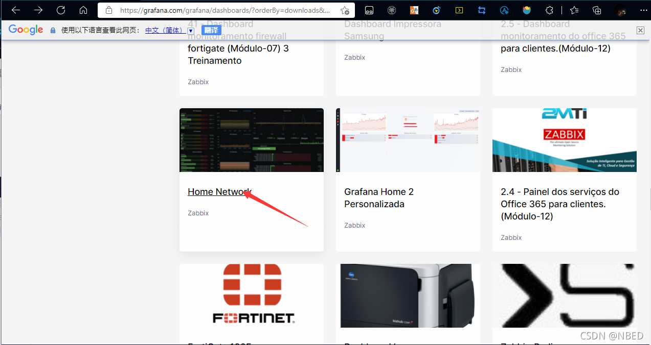
Task: Click the padlock site info icon
Action: 108,10
